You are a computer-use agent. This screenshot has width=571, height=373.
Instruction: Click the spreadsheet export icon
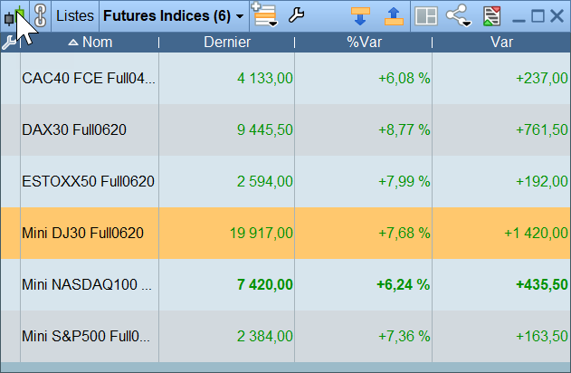click(x=491, y=16)
